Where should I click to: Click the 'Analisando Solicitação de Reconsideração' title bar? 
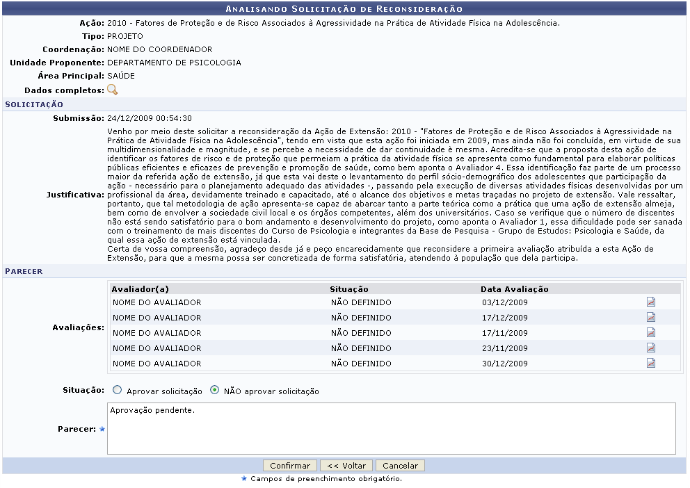(345, 9)
